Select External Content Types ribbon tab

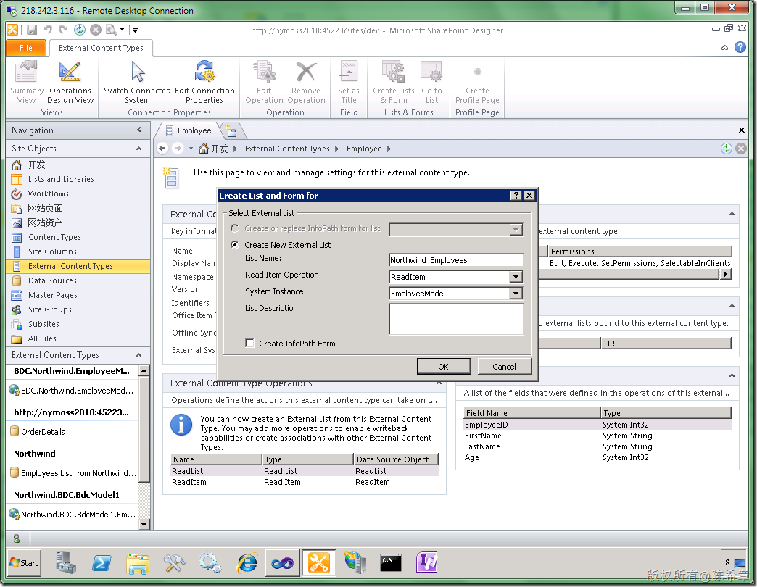[101, 48]
